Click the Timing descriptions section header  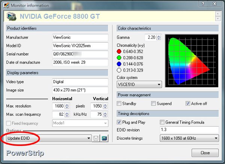pyautogui.click(x=168, y=113)
